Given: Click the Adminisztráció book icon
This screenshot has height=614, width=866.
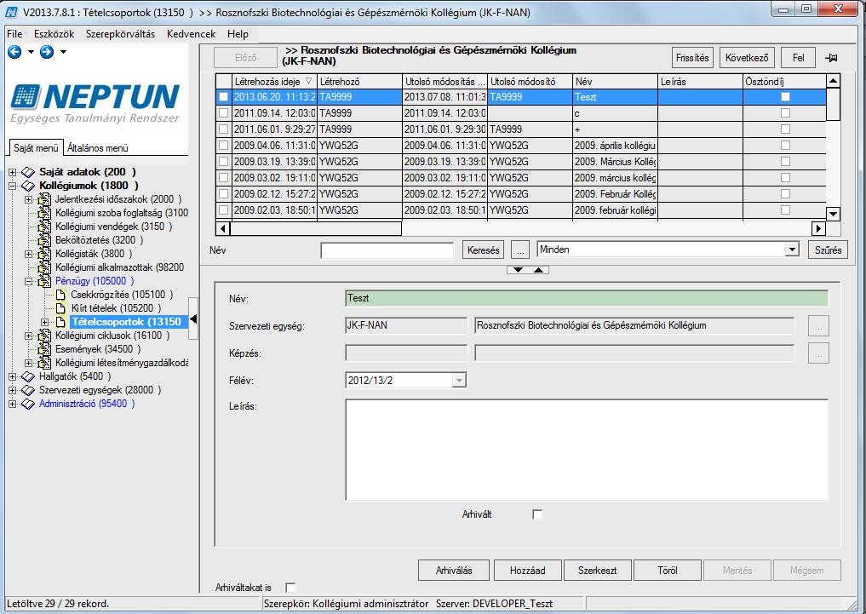Looking at the screenshot, I should 28,404.
